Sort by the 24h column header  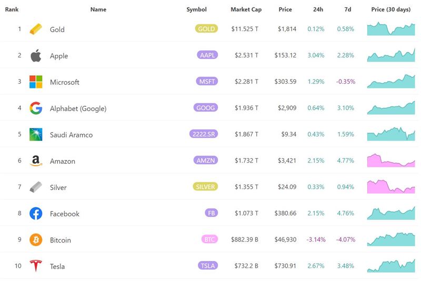[x=318, y=9]
